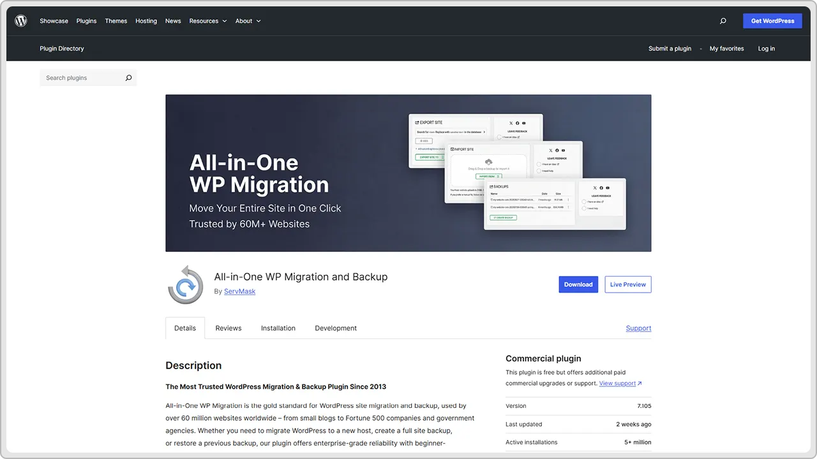Open the ServMask author link
Image resolution: width=817 pixels, height=459 pixels.
[x=239, y=291]
